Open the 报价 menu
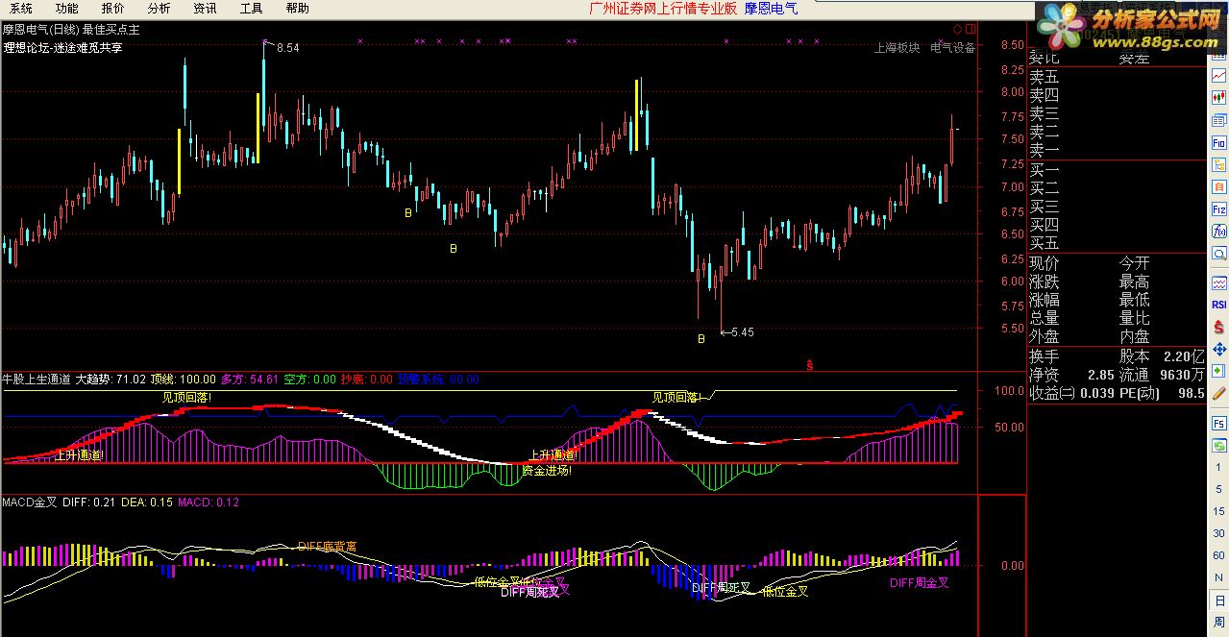The width and height of the screenshot is (1229, 637). click(x=113, y=9)
